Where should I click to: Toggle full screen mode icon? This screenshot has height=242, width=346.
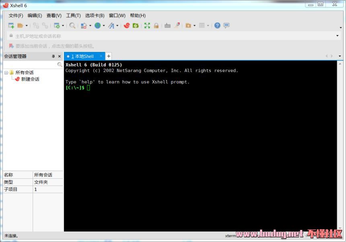(147, 25)
